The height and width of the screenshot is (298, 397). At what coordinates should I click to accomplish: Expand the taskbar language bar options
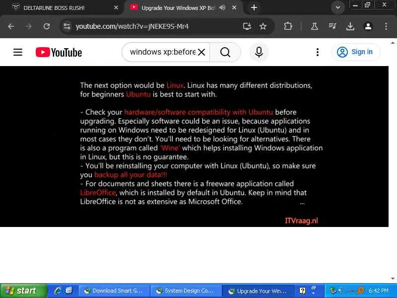[314, 294]
